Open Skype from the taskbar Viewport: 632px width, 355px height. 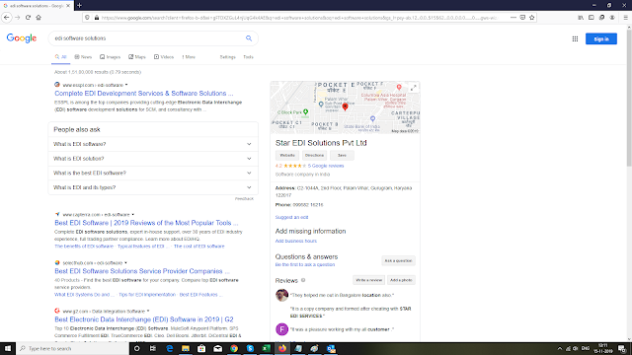tap(250, 348)
